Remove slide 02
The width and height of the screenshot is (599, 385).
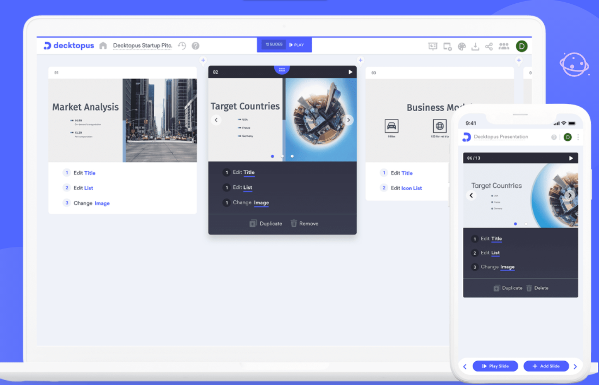tap(305, 224)
